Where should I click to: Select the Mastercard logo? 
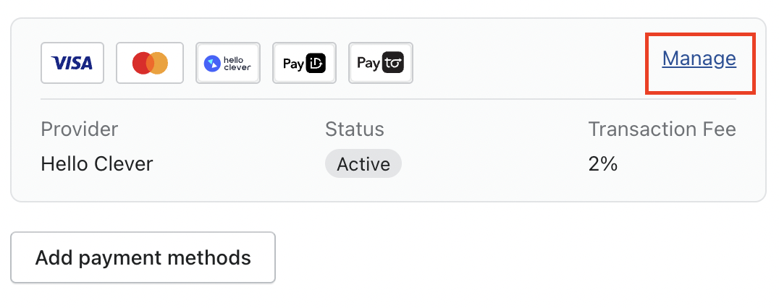click(x=150, y=64)
